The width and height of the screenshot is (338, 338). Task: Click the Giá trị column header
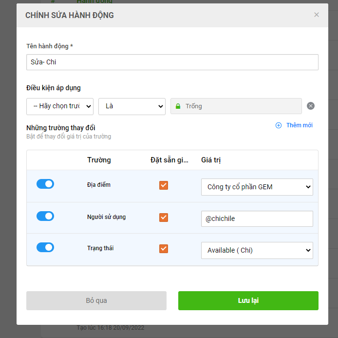click(211, 160)
